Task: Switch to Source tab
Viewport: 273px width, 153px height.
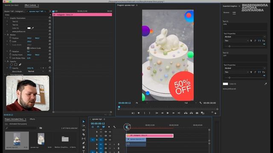Action: [x=12, y=5]
